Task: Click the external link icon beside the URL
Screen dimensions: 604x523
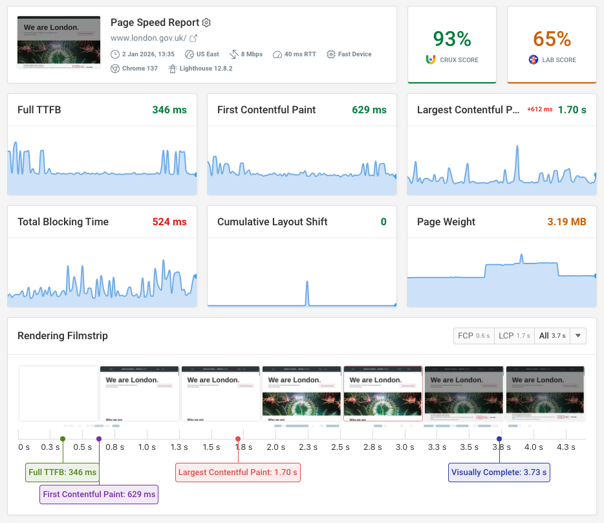Action: 195,38
